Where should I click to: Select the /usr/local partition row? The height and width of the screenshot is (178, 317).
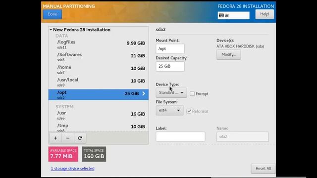(x=99, y=82)
